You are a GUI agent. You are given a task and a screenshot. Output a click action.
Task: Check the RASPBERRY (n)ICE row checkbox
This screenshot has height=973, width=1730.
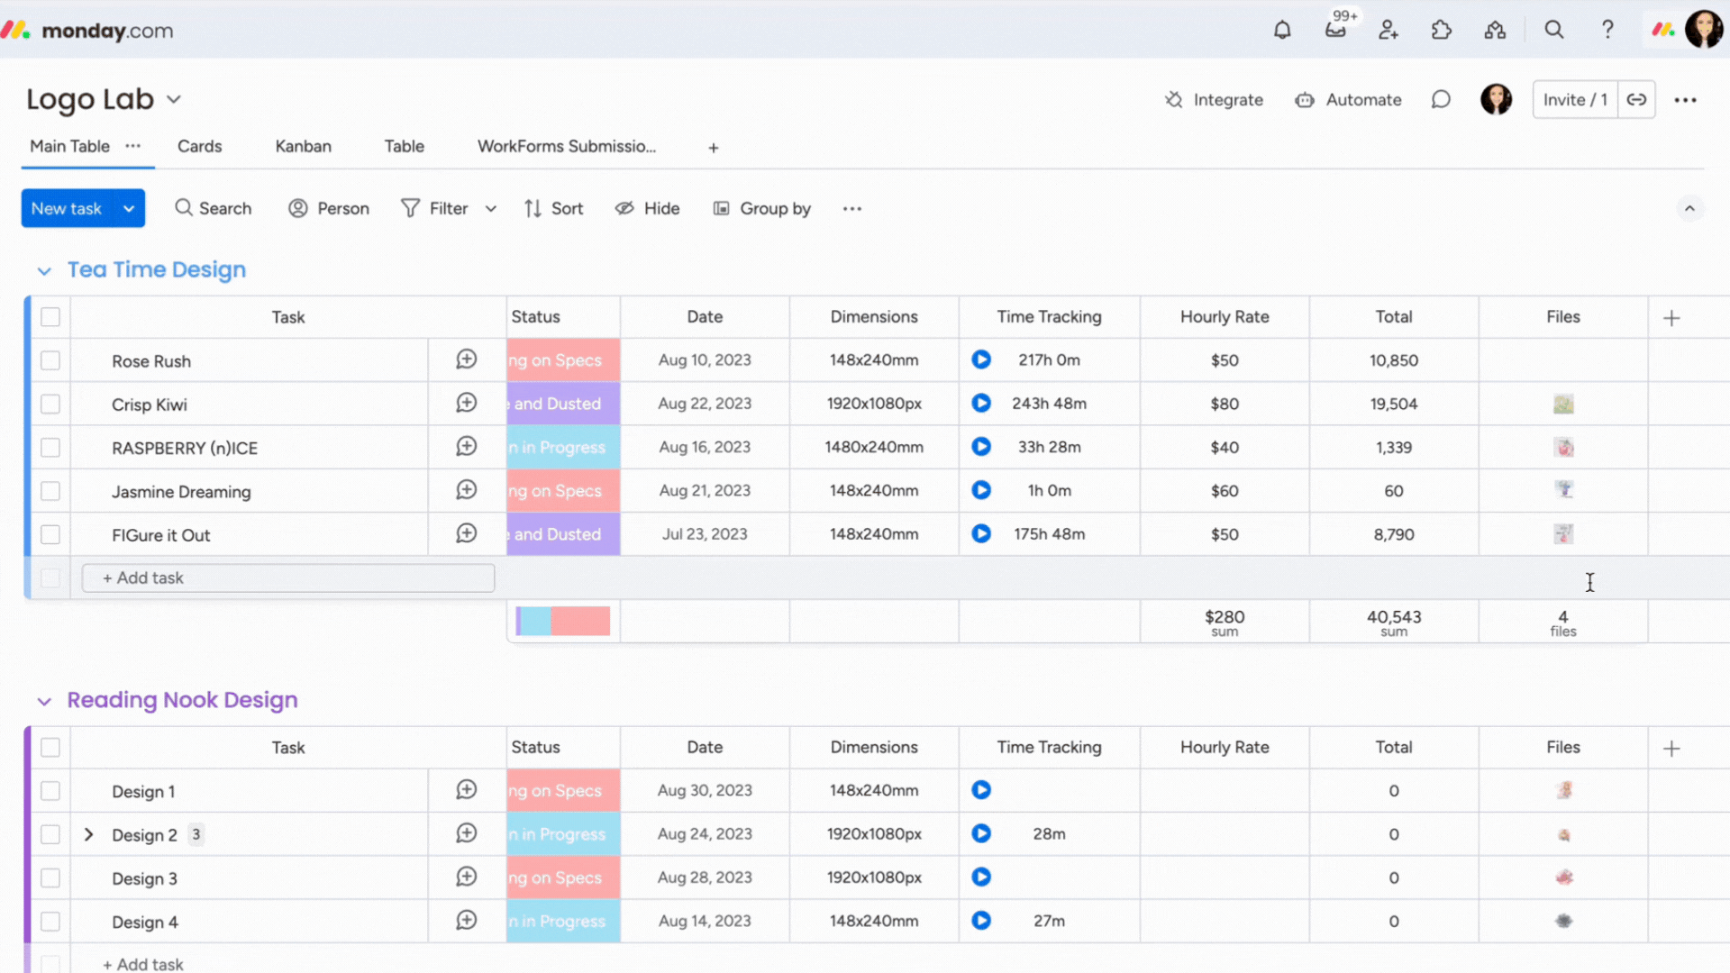point(50,448)
